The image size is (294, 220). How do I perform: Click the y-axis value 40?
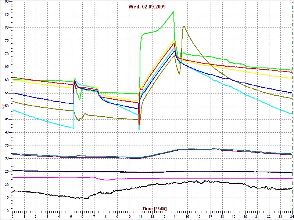tap(7, 132)
